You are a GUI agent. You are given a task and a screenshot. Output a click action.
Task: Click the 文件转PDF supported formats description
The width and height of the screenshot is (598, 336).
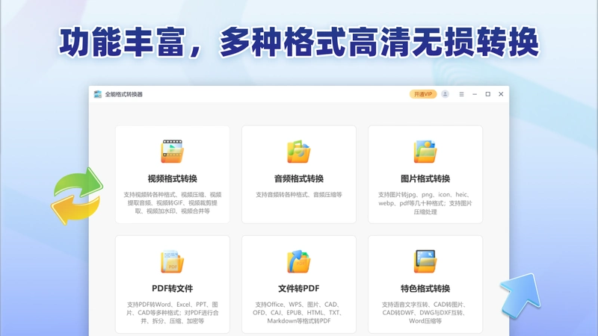pyautogui.click(x=298, y=313)
